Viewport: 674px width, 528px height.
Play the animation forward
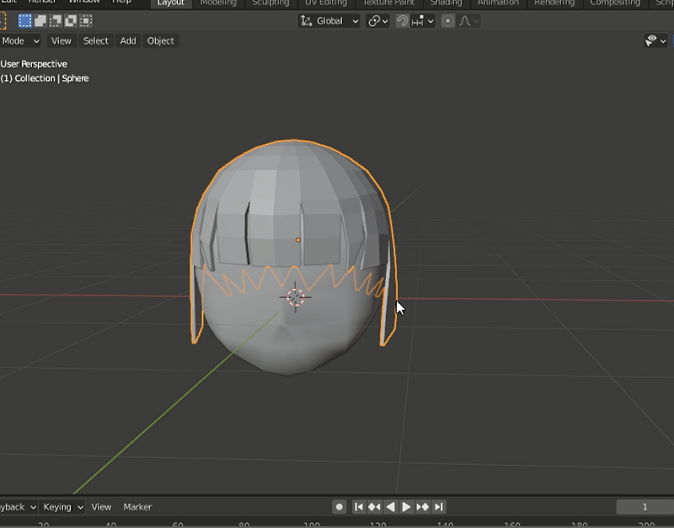pyautogui.click(x=406, y=507)
